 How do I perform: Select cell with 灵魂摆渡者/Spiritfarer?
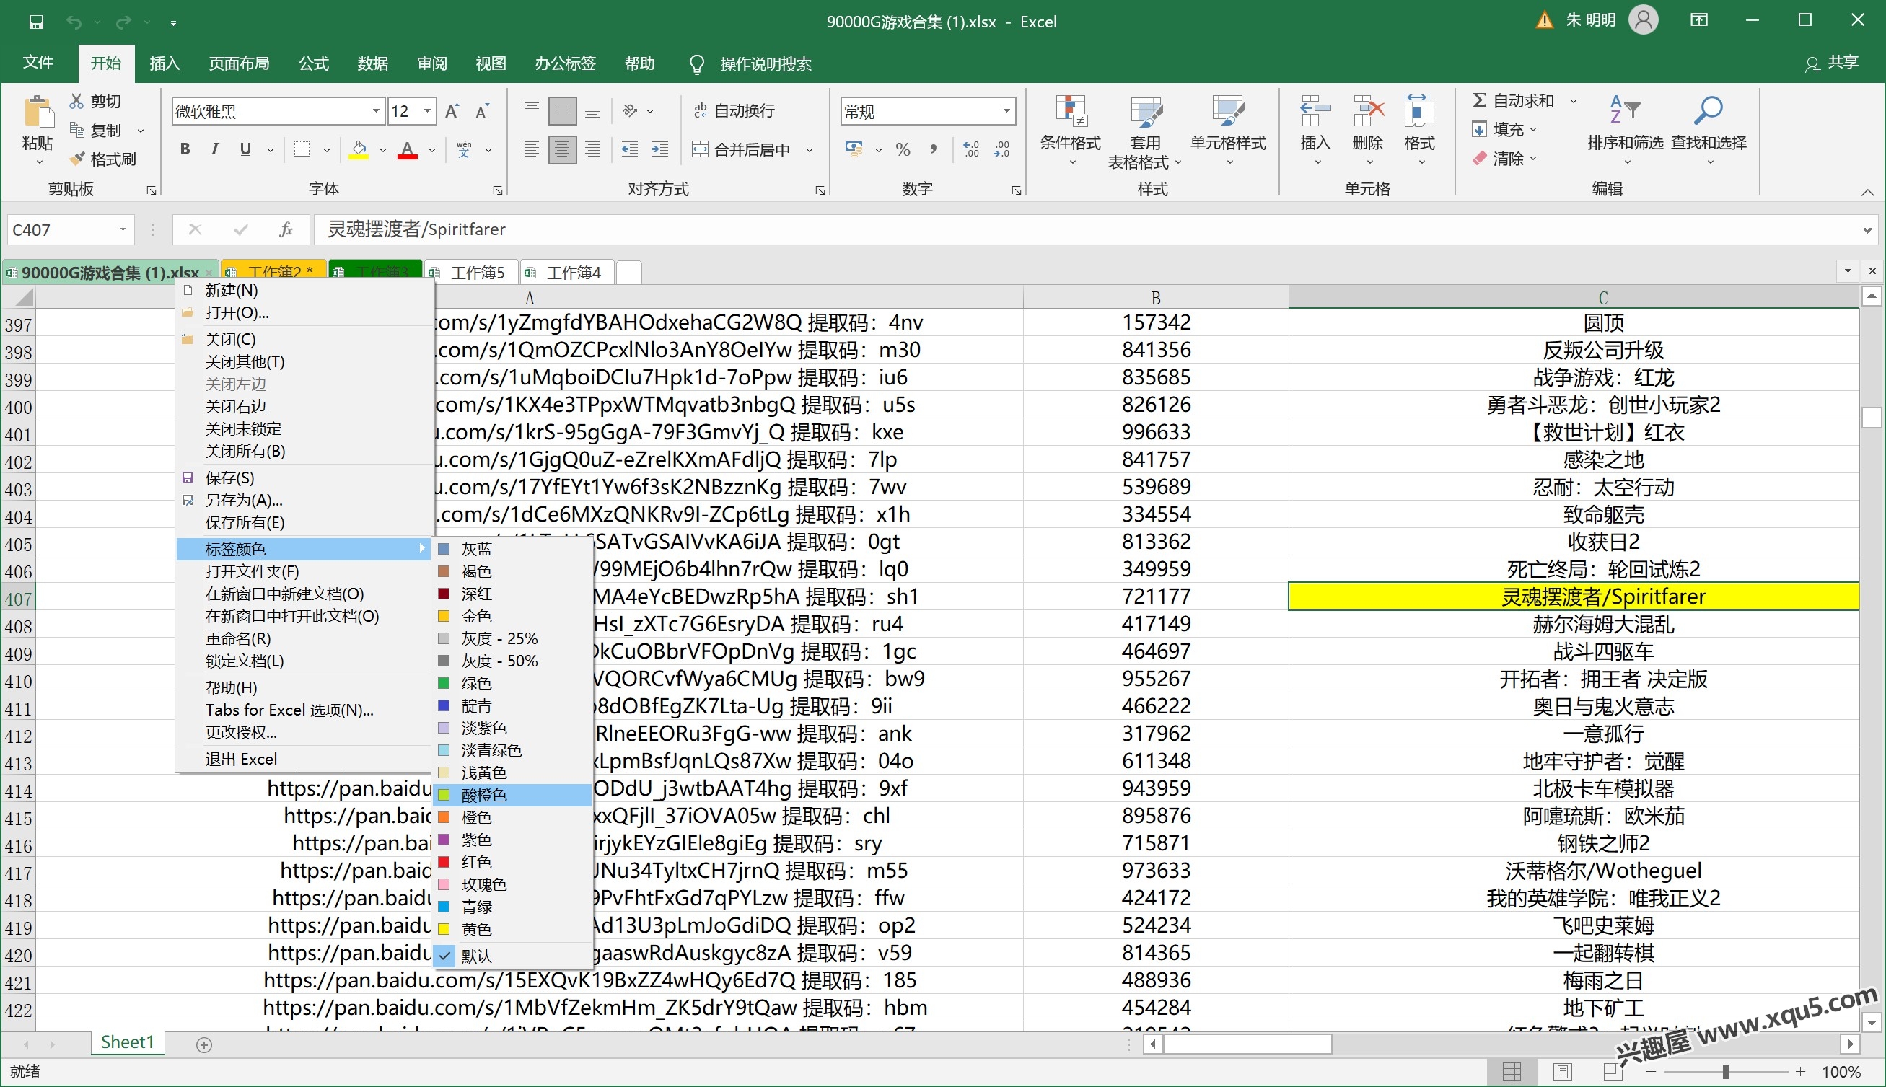(x=1573, y=597)
